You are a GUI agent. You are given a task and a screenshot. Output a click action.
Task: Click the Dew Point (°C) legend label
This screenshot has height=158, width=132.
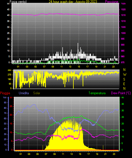click(121, 93)
